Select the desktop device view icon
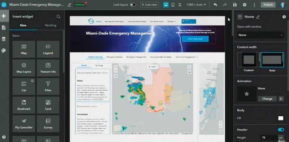 point(166,5)
